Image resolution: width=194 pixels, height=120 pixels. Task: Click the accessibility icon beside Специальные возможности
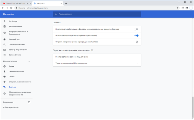coord(5,82)
